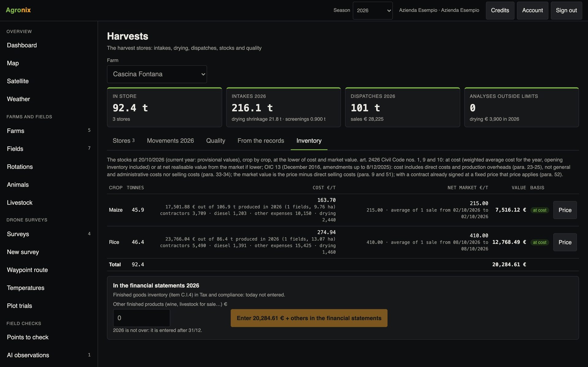588x367 pixels.
Task: Open New survey in the sidebar
Action: (49, 252)
